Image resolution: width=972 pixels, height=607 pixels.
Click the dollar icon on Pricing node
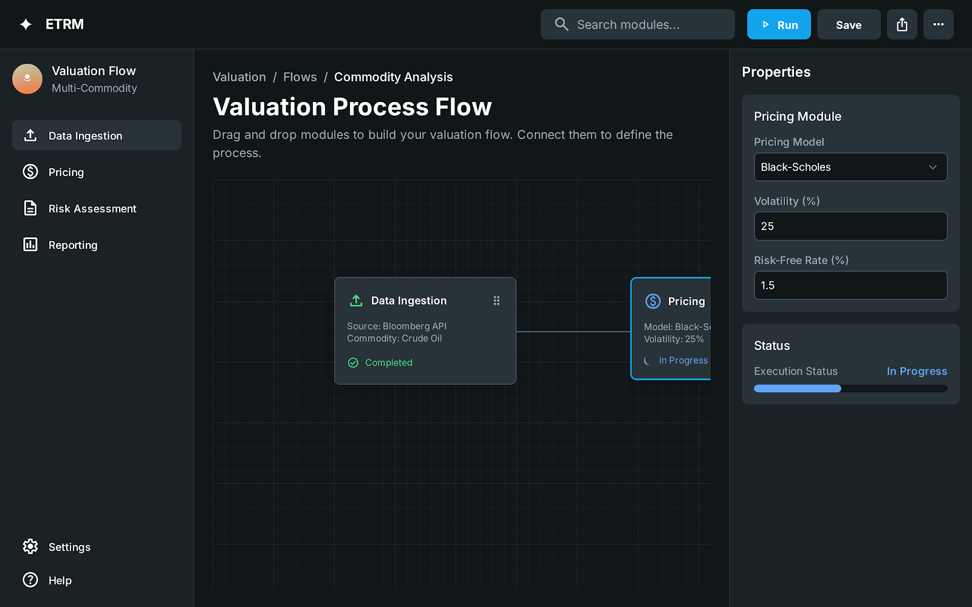pyautogui.click(x=652, y=301)
